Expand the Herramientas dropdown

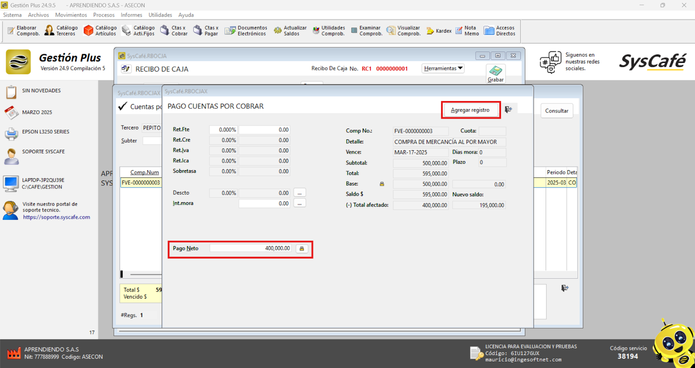(x=443, y=68)
